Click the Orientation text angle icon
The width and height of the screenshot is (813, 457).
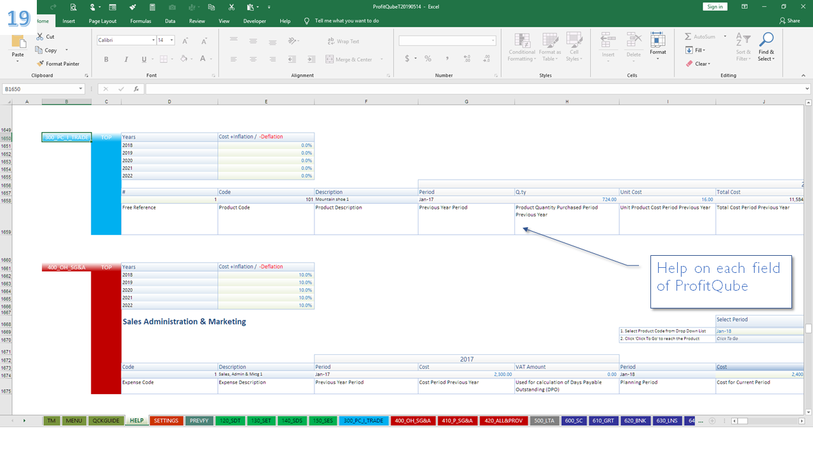pyautogui.click(x=292, y=41)
